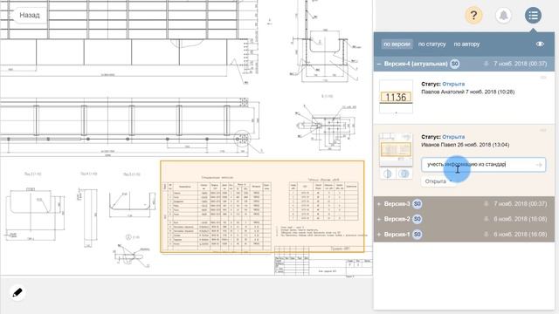559x314 pixels.
Task: Switch to the 'по версии' tab
Action: point(397,44)
